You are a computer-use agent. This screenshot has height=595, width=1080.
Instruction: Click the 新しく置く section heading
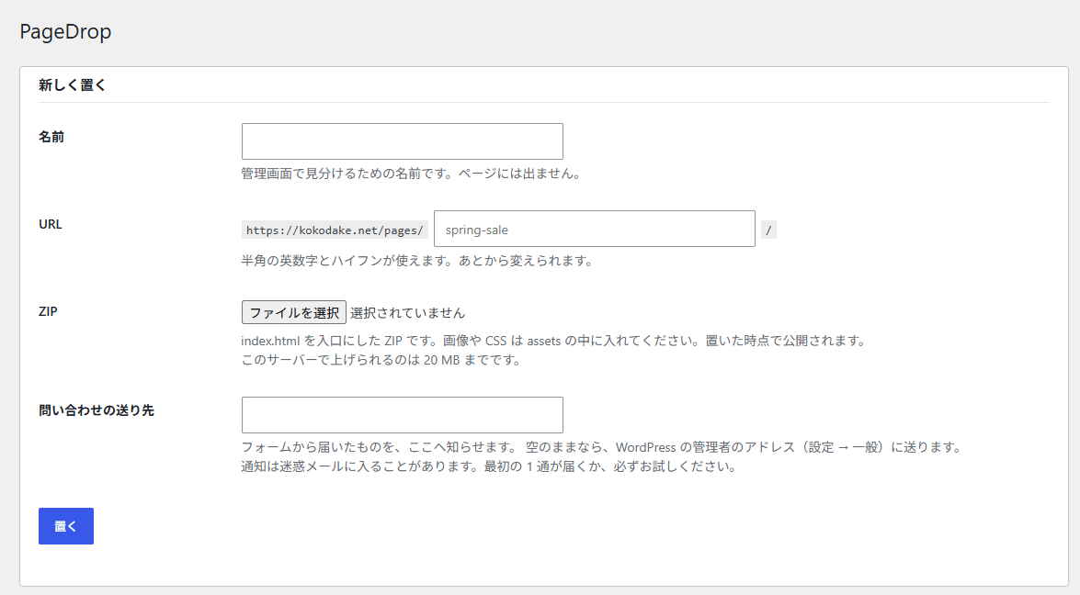point(73,85)
